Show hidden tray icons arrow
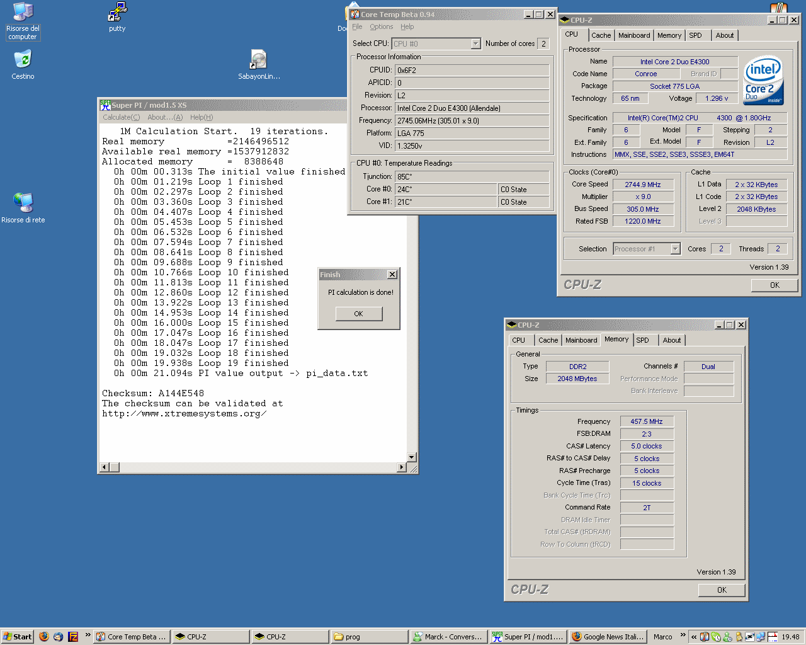Image resolution: width=806 pixels, height=645 pixels. 694,637
